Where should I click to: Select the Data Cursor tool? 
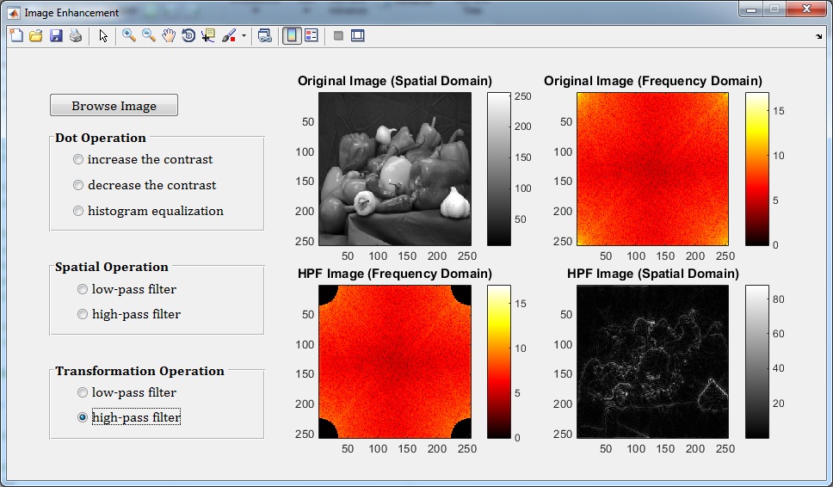(208, 35)
